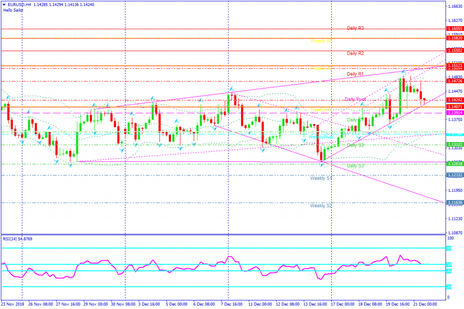Select the WeeklyPivot label
Viewport: 464px width, 309px height.
(321, 137)
